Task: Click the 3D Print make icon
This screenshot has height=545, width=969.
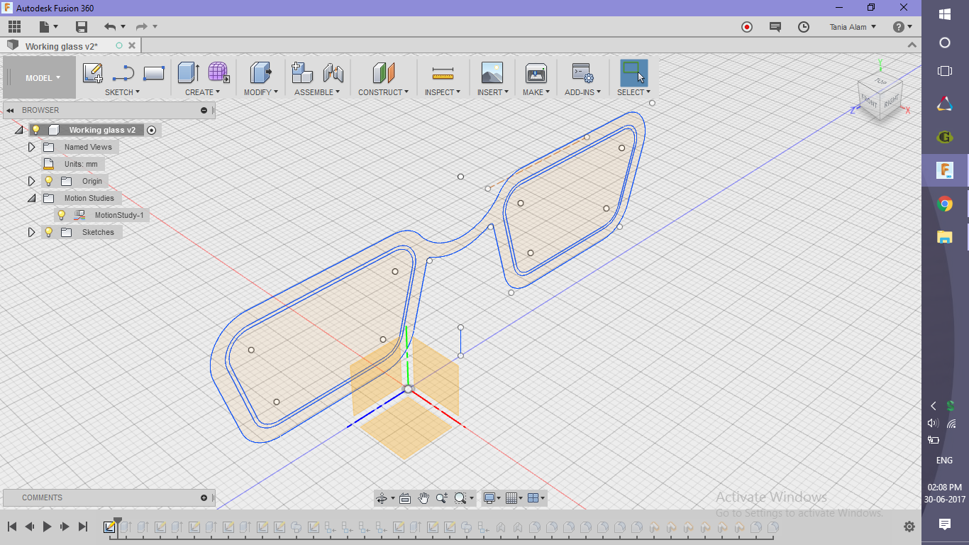Action: click(x=536, y=72)
